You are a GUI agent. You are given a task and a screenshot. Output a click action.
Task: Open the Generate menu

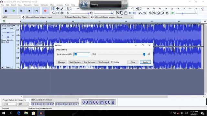tap(44, 5)
